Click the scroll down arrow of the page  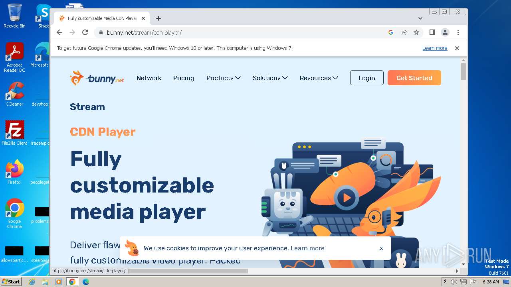coord(463,264)
